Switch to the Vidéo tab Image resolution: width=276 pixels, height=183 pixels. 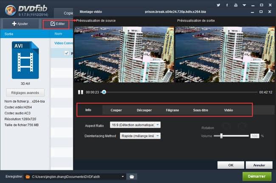click(x=228, y=110)
